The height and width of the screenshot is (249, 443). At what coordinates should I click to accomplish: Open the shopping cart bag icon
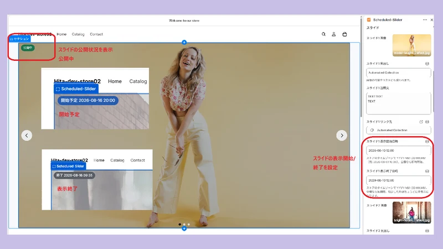click(x=344, y=34)
